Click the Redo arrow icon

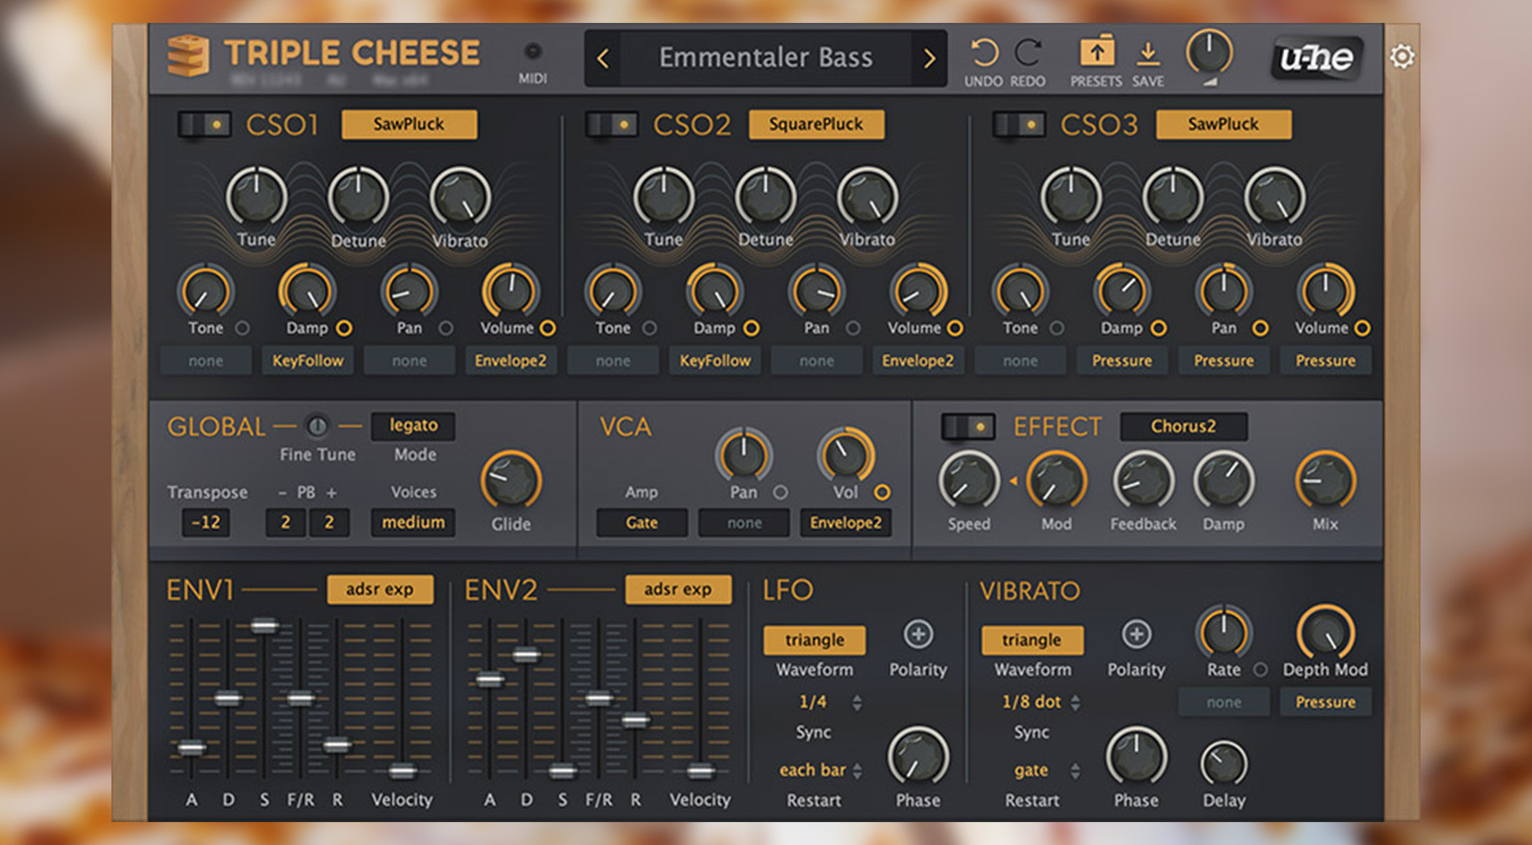[x=1028, y=53]
